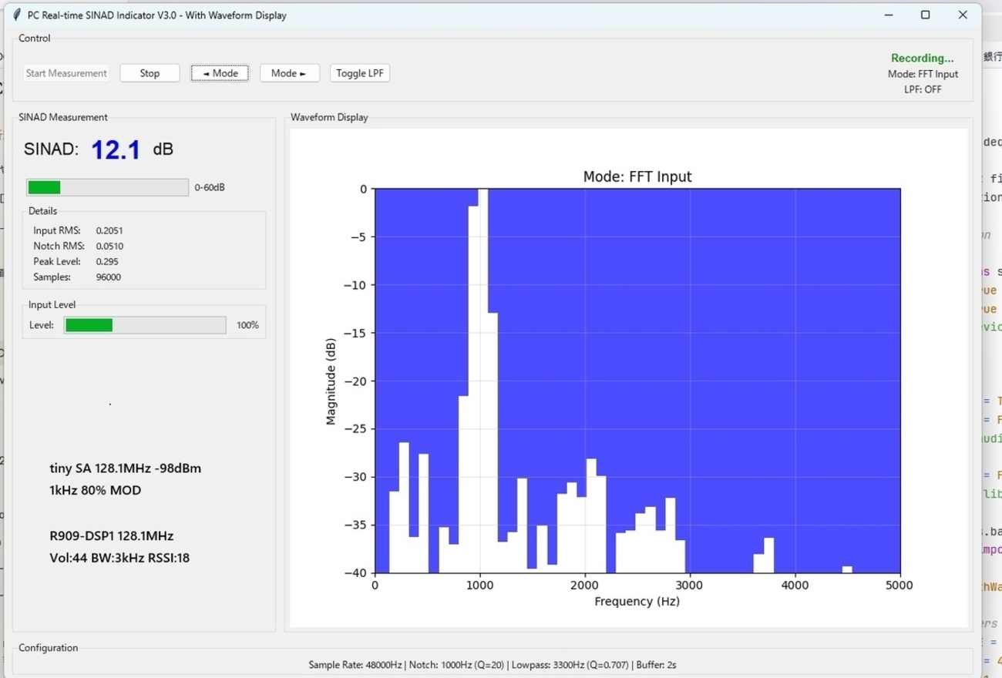
Task: Switch to previous mode with ◄ Mode
Action: pos(220,73)
